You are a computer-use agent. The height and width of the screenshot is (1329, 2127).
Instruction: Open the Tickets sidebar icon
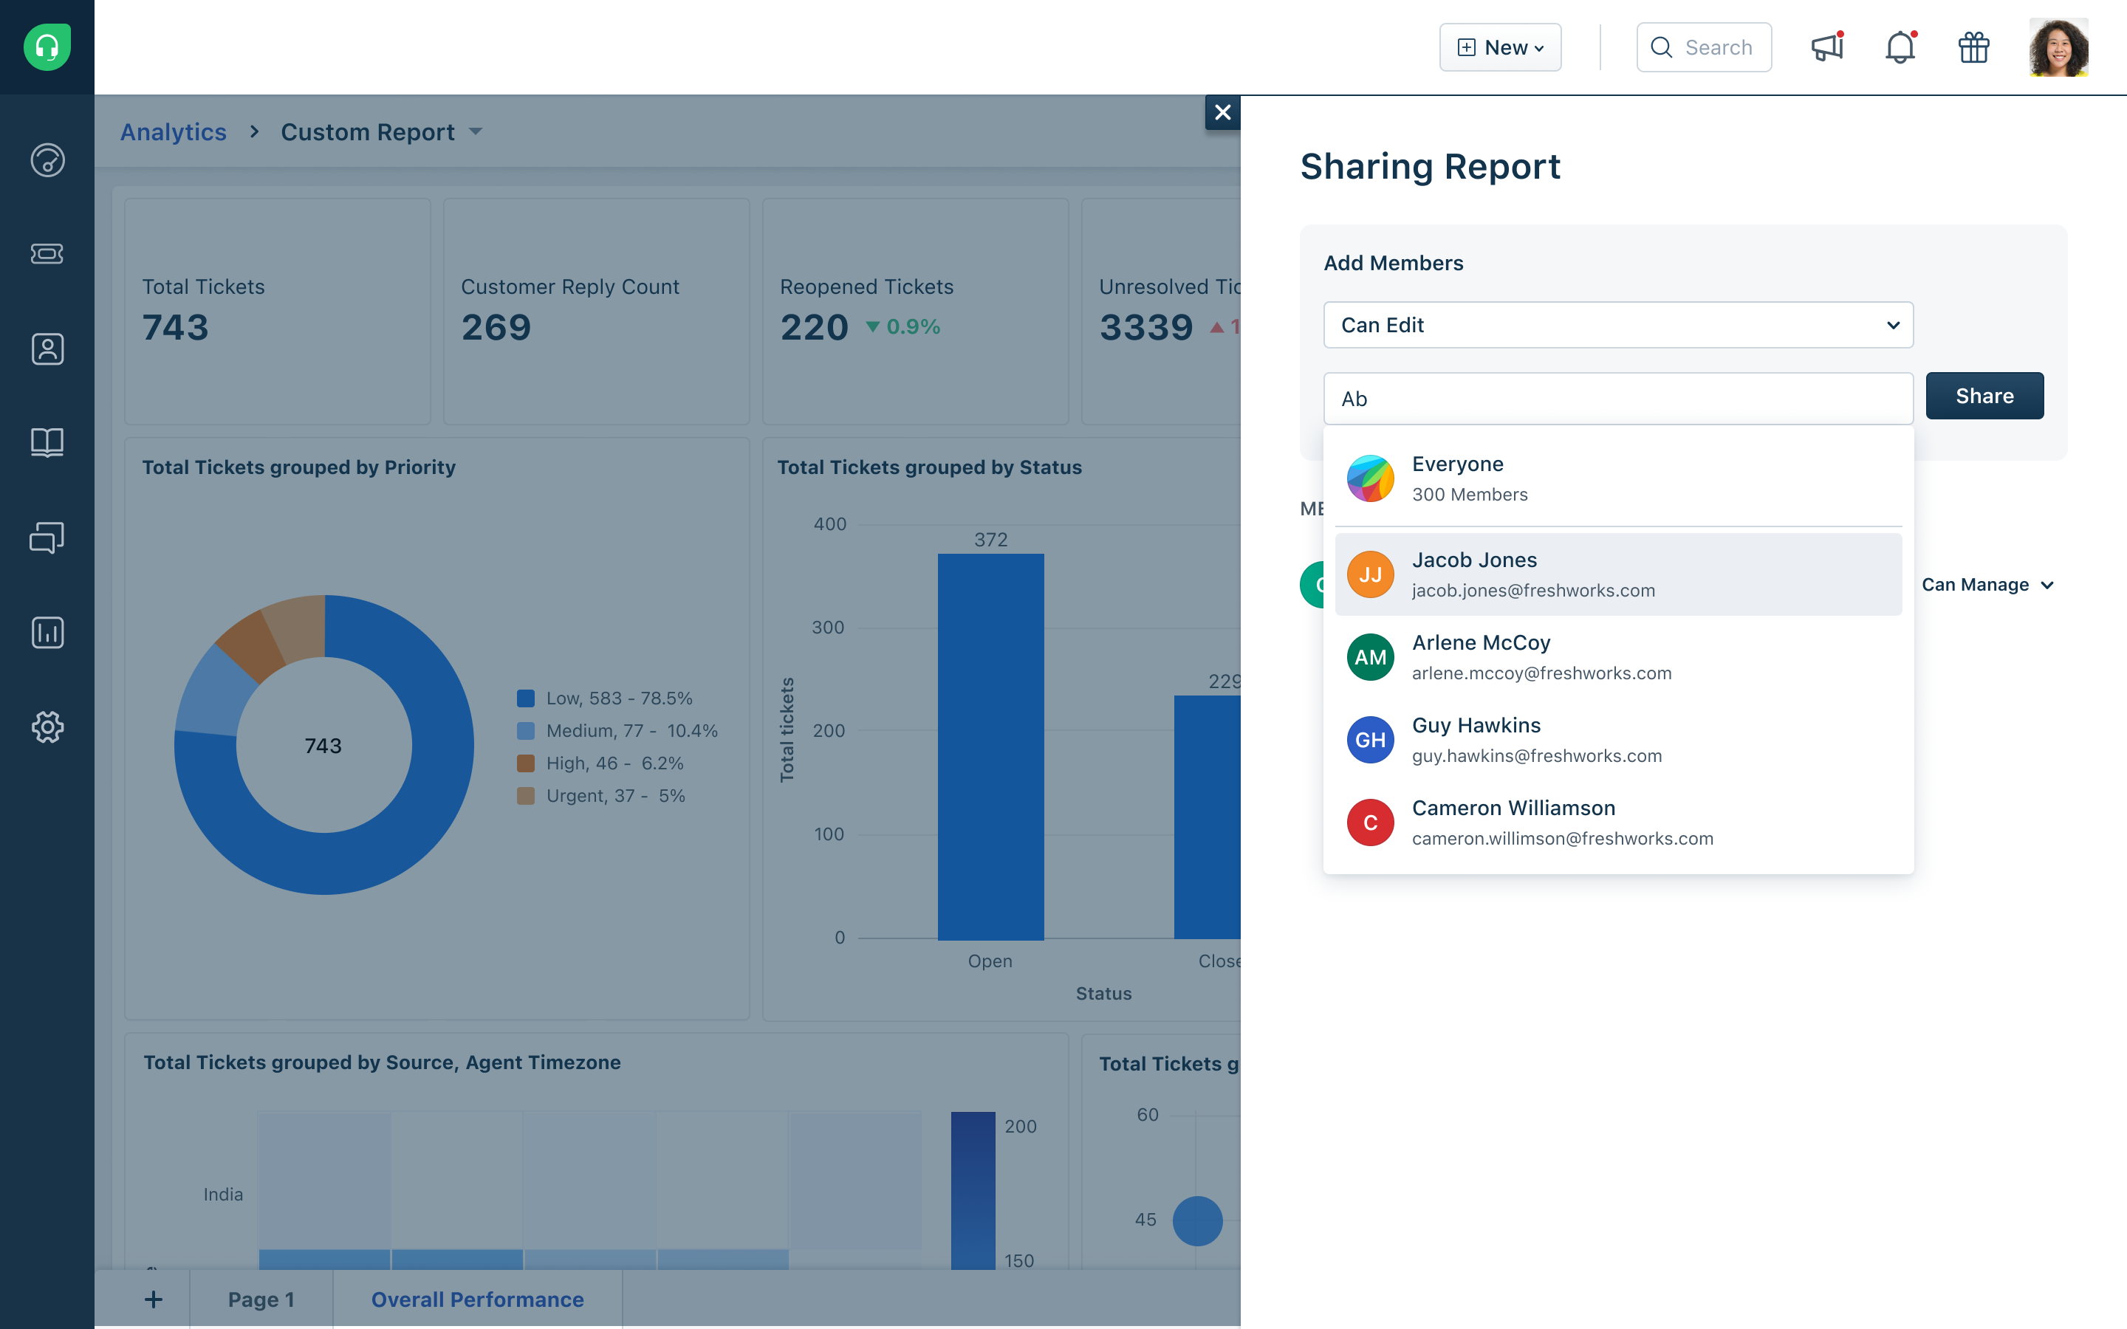click(x=47, y=254)
